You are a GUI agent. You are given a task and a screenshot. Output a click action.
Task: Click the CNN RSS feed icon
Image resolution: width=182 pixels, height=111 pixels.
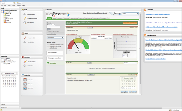coord(145,10)
